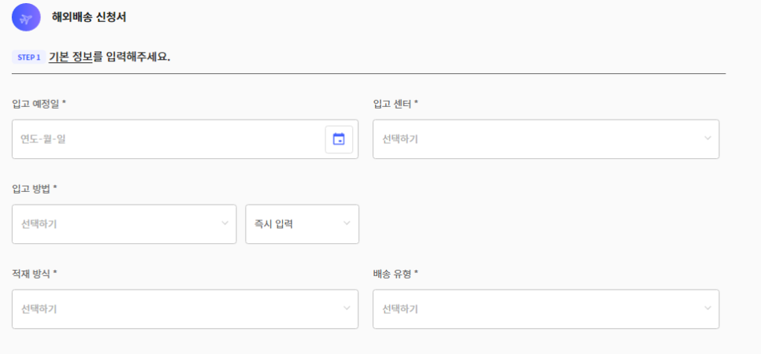
Task: Click the 입고 센터 label
Action: tap(395, 104)
